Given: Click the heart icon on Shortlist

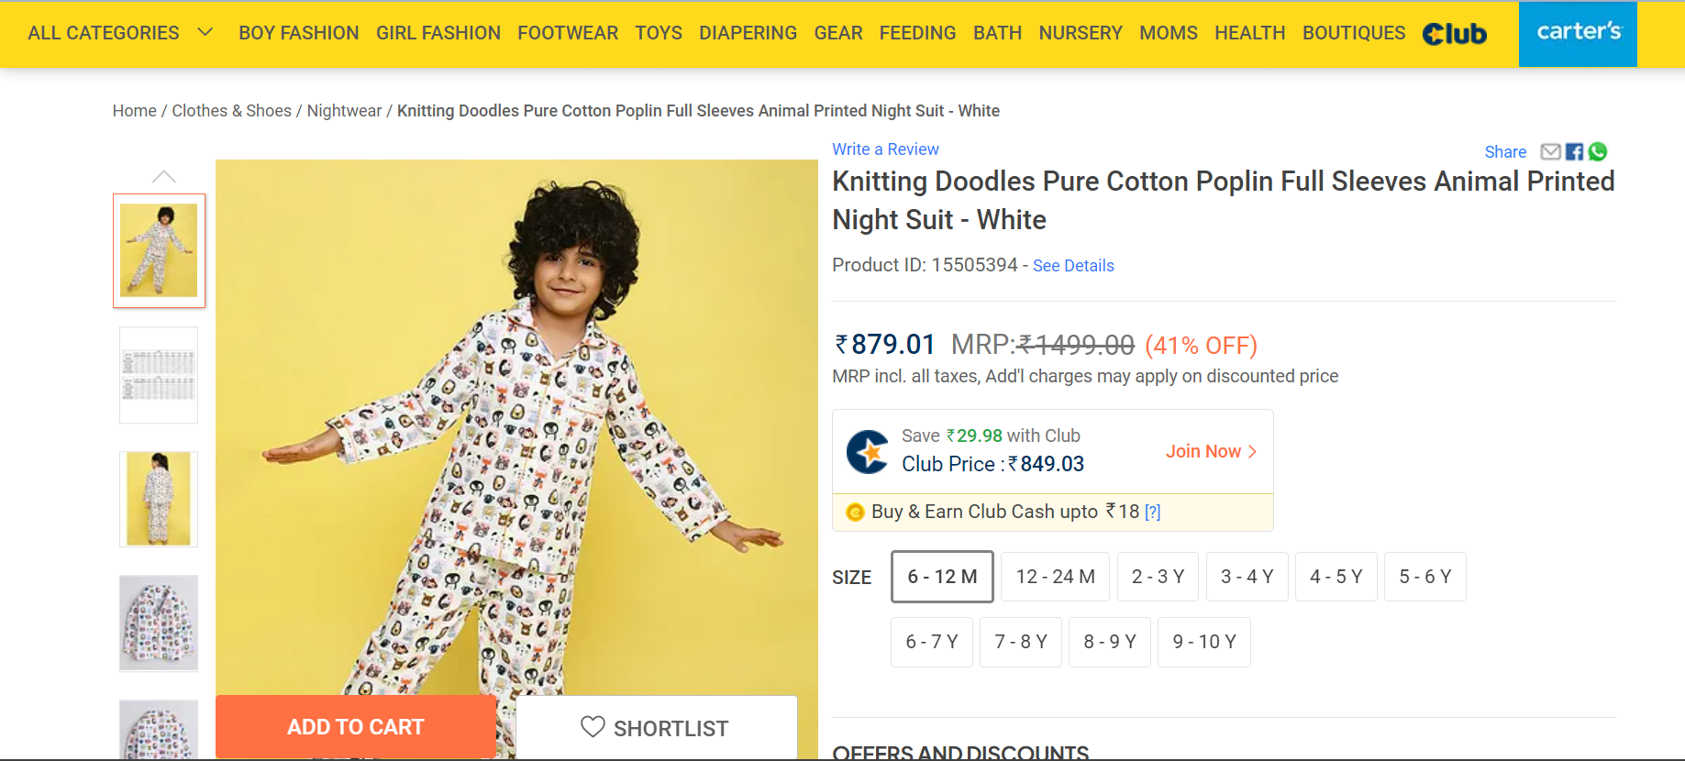Looking at the screenshot, I should tap(593, 727).
